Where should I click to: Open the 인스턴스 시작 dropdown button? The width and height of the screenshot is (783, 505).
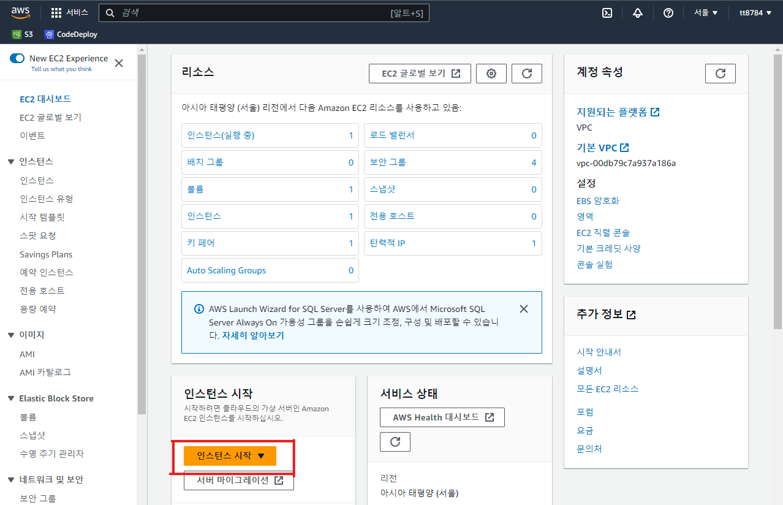230,456
